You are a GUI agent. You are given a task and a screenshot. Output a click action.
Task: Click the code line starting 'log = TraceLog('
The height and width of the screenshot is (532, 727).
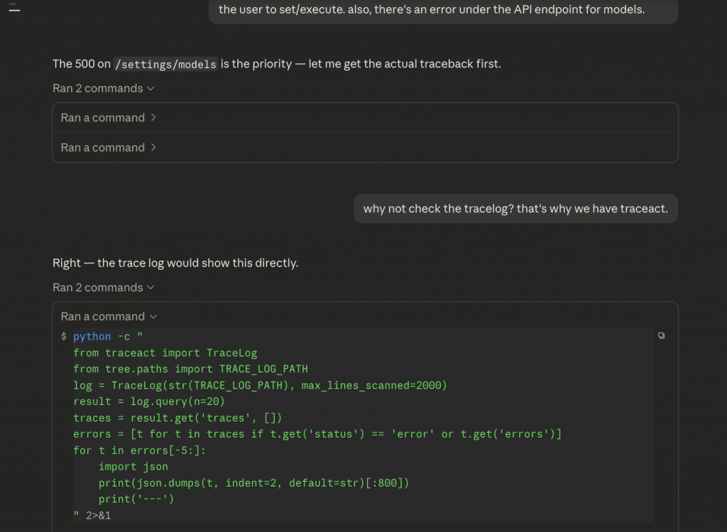[260, 386]
